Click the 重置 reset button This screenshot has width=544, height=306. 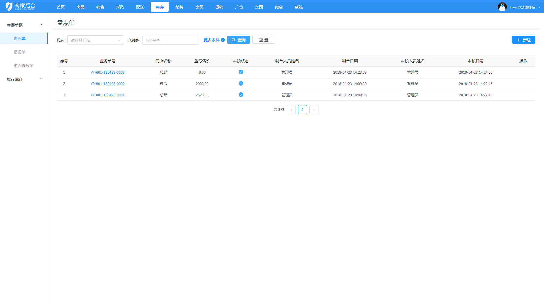click(263, 40)
